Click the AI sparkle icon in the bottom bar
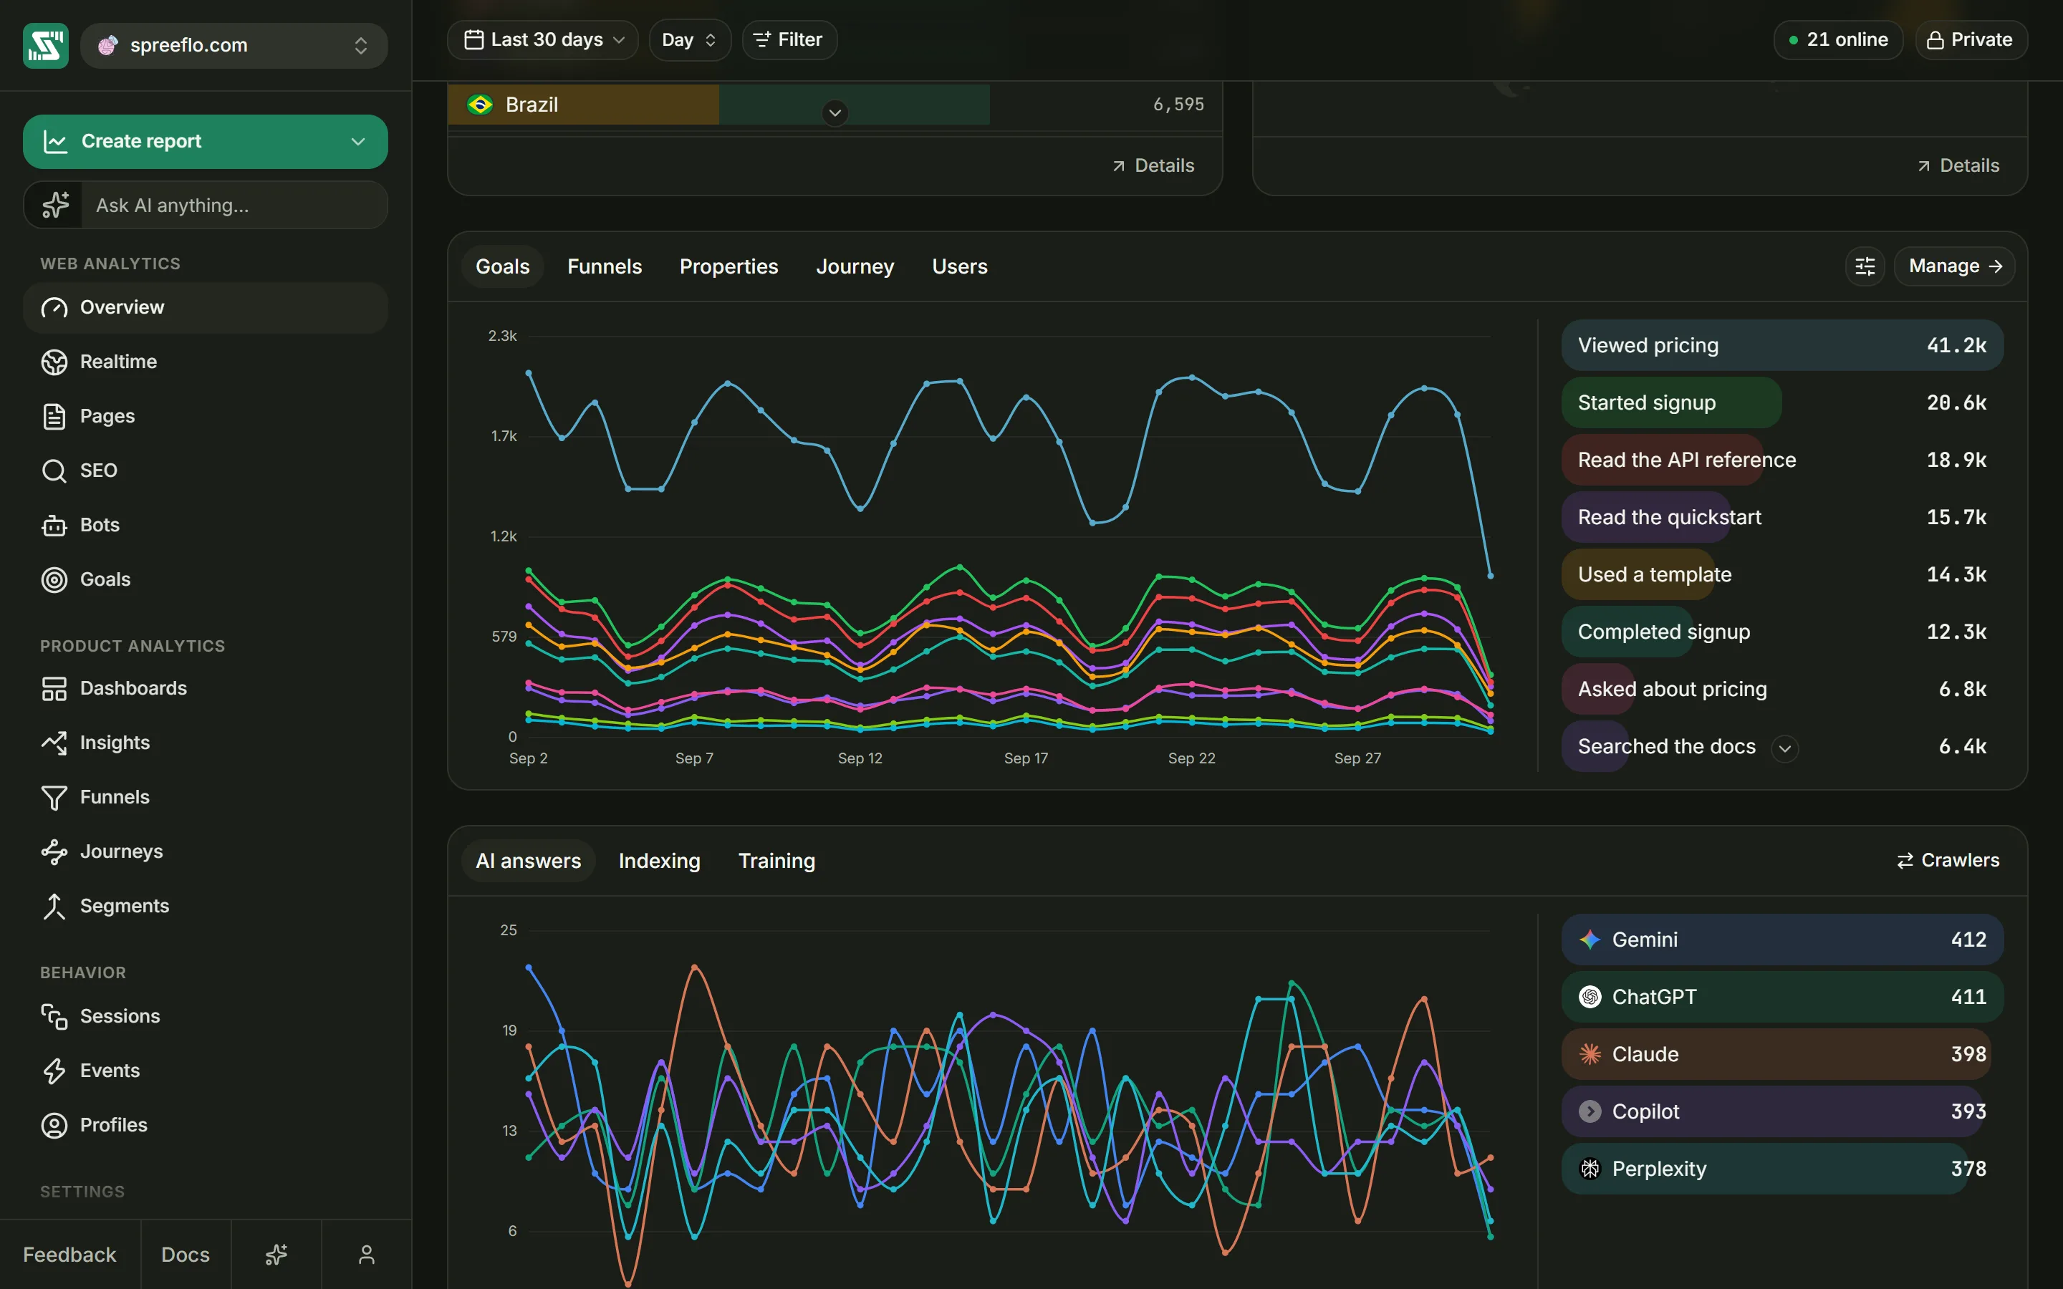2063x1289 pixels. (276, 1255)
